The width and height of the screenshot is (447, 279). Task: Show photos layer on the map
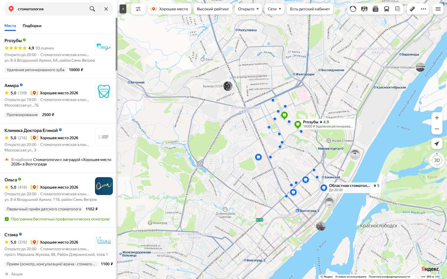tap(375, 9)
